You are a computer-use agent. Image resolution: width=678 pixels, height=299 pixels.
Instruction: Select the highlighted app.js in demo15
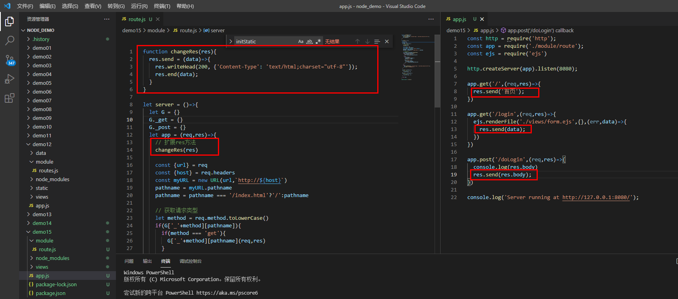click(x=67, y=276)
